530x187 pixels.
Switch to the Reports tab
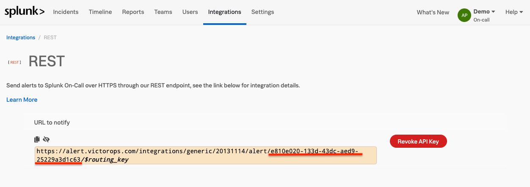click(133, 12)
